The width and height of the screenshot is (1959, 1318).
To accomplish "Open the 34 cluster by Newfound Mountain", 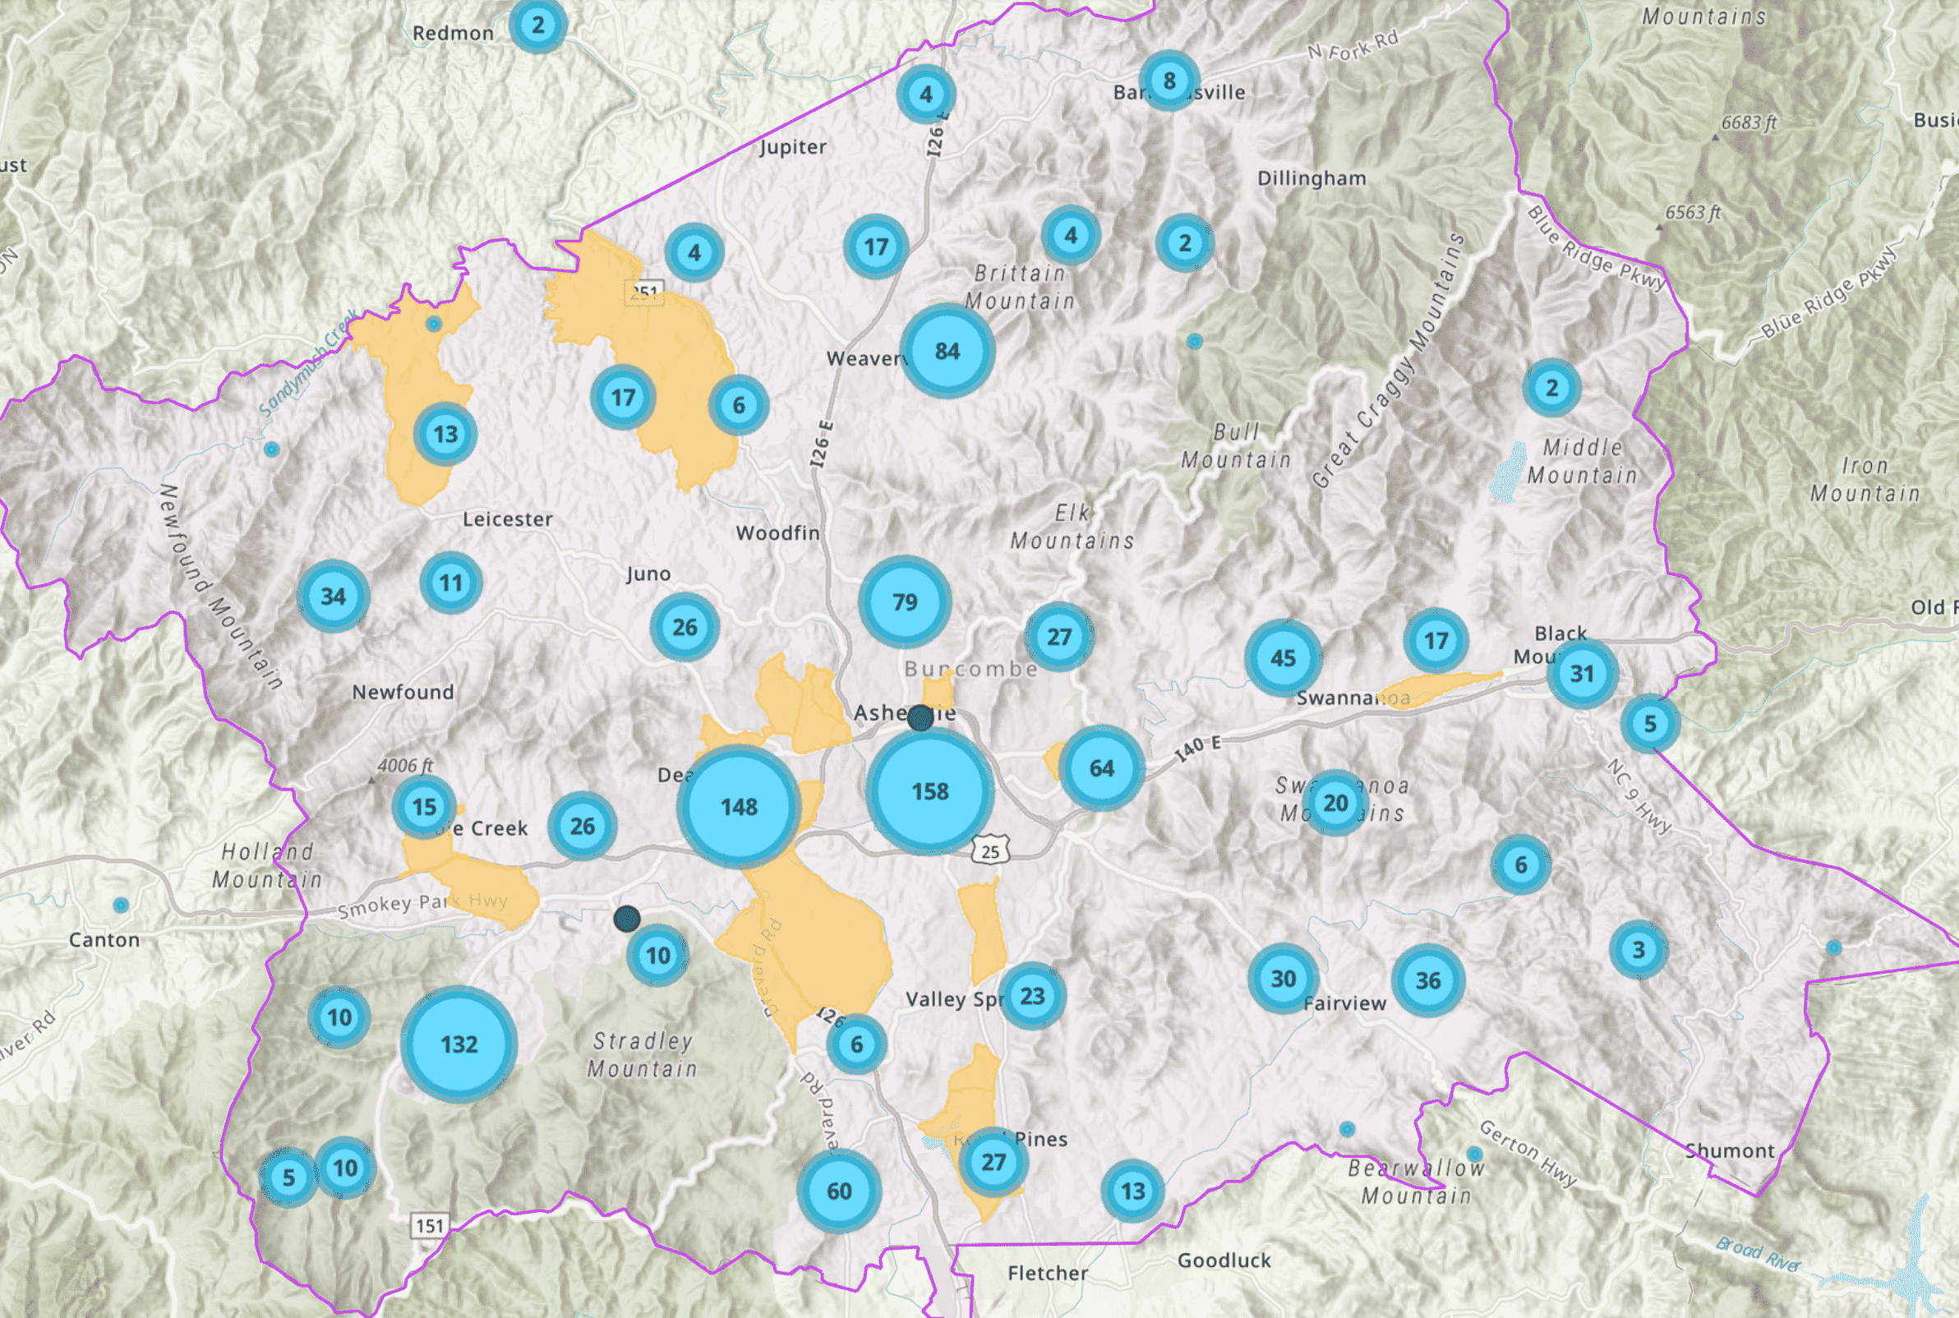I will click(333, 596).
